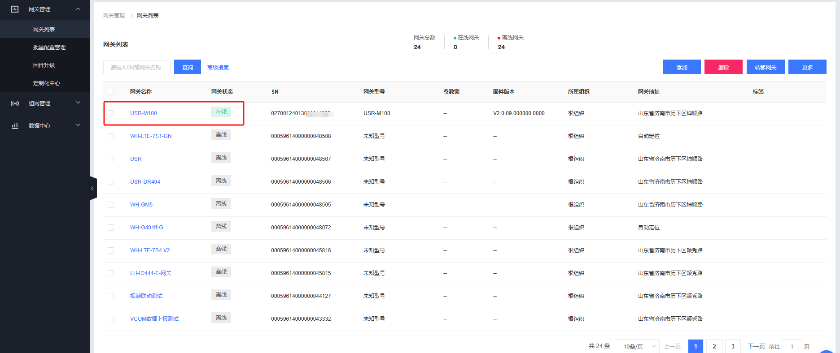Open 批量配置管理 in the sidebar
This screenshot has height=353, width=840.
pos(49,47)
